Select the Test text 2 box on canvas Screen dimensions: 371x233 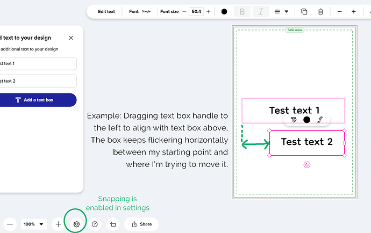click(307, 143)
